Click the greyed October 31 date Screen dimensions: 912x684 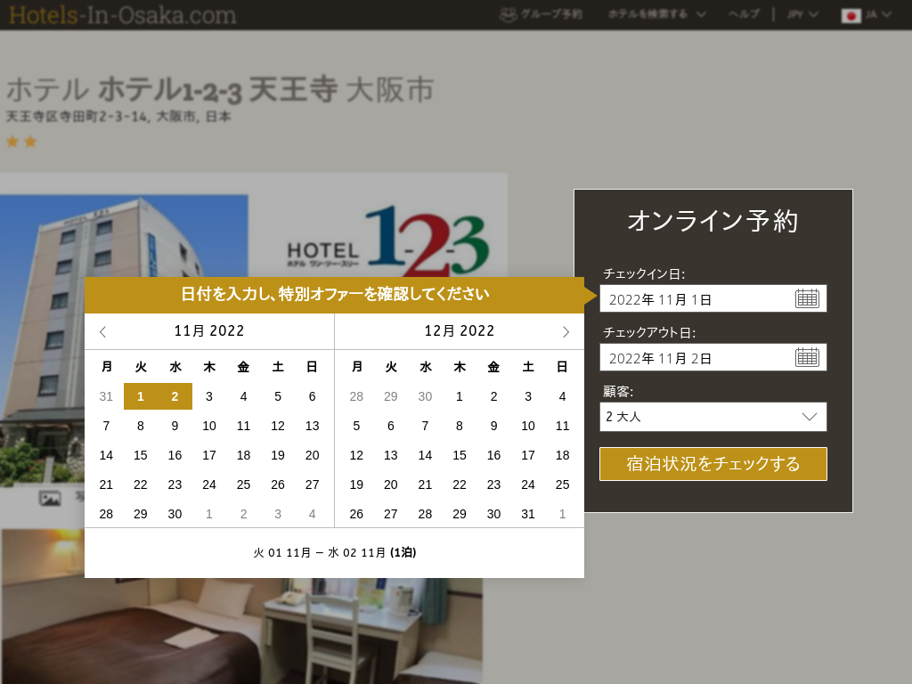coord(107,396)
